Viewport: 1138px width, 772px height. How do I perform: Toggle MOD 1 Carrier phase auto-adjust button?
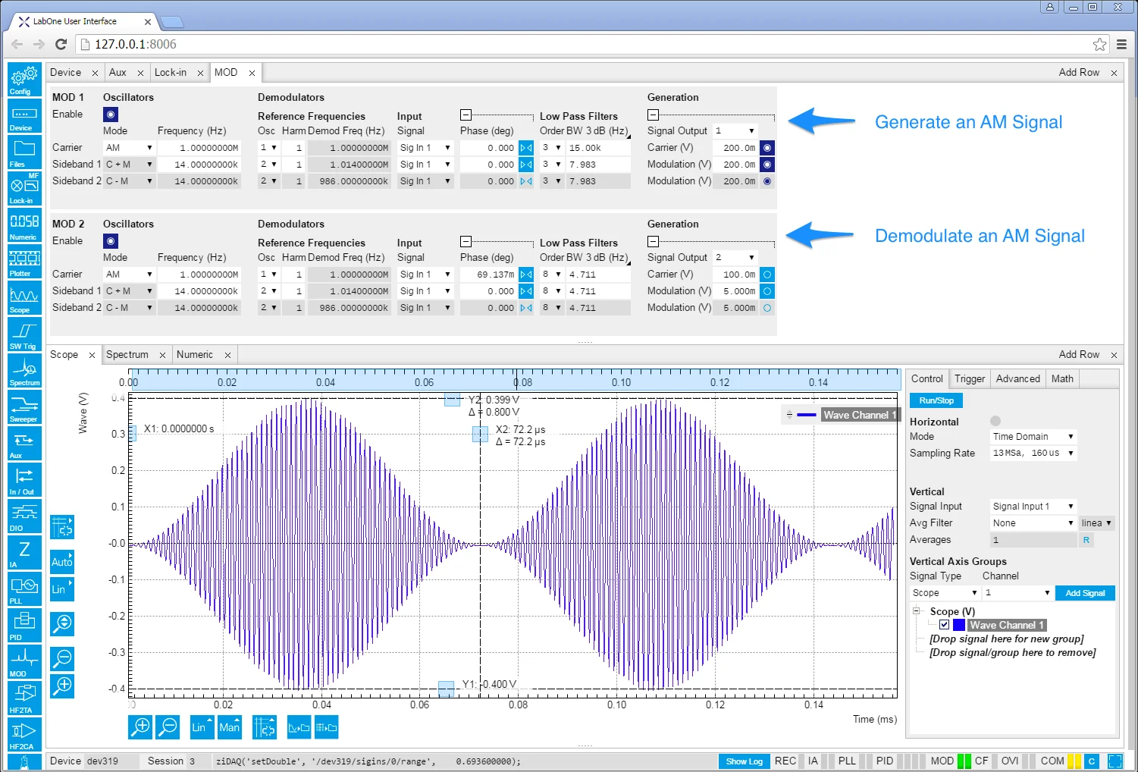[526, 148]
